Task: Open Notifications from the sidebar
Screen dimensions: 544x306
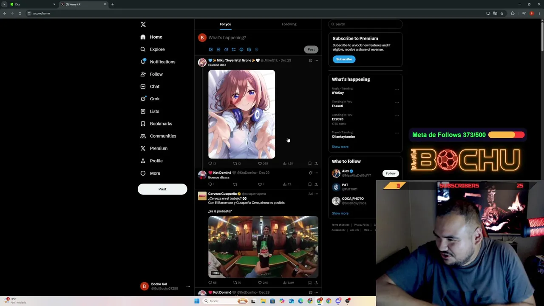Action: (x=158, y=62)
